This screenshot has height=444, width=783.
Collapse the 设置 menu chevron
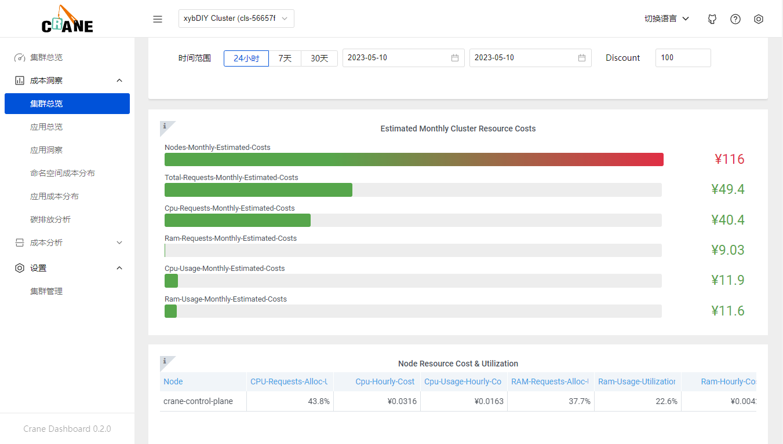point(119,268)
